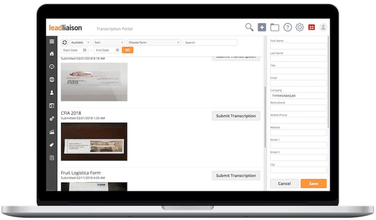Open the CFIA 2018 business card thumbnail
This screenshot has height=220, width=376.
[x=94, y=142]
